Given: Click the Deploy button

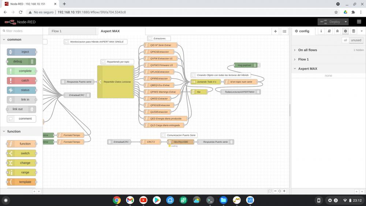Looking at the screenshot, I should click(x=330, y=22).
